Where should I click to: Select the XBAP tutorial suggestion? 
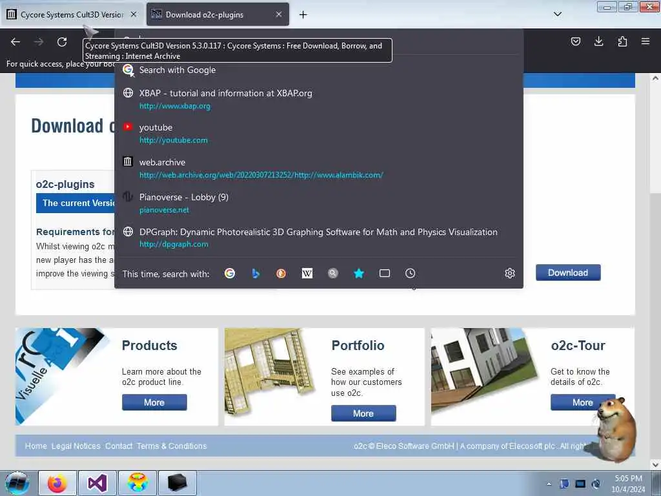(318, 99)
